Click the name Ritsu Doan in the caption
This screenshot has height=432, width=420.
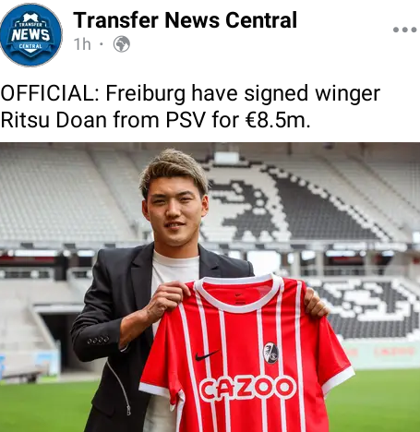pos(54,119)
